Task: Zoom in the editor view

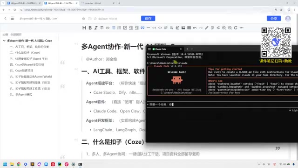Action: [x=224, y=28]
